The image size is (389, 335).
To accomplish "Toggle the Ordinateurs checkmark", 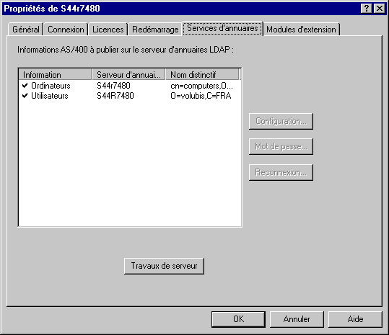I will 25,86.
